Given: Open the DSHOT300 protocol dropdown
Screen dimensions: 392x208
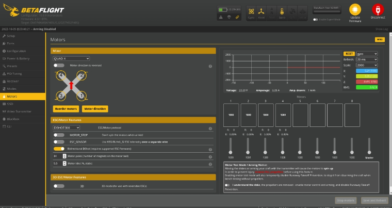Looking at the screenshot, I should click(x=67, y=127).
